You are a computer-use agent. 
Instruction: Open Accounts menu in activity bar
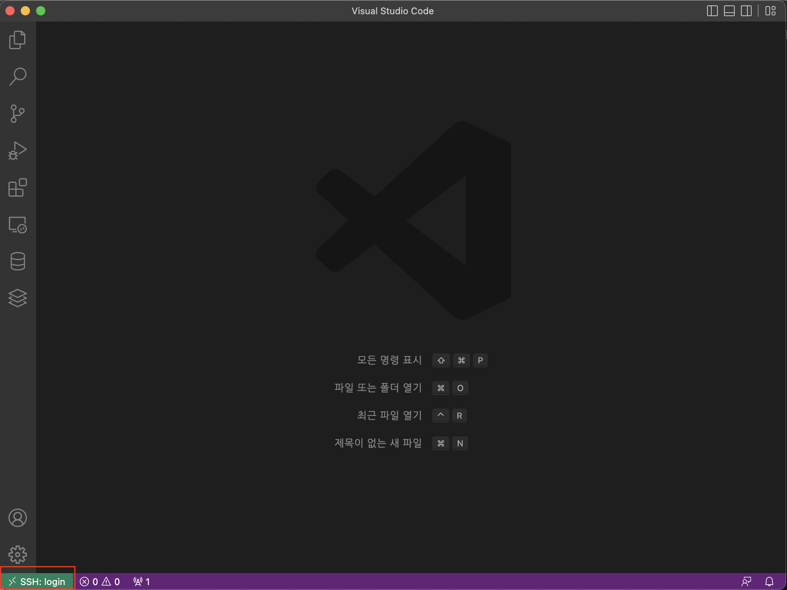(17, 518)
